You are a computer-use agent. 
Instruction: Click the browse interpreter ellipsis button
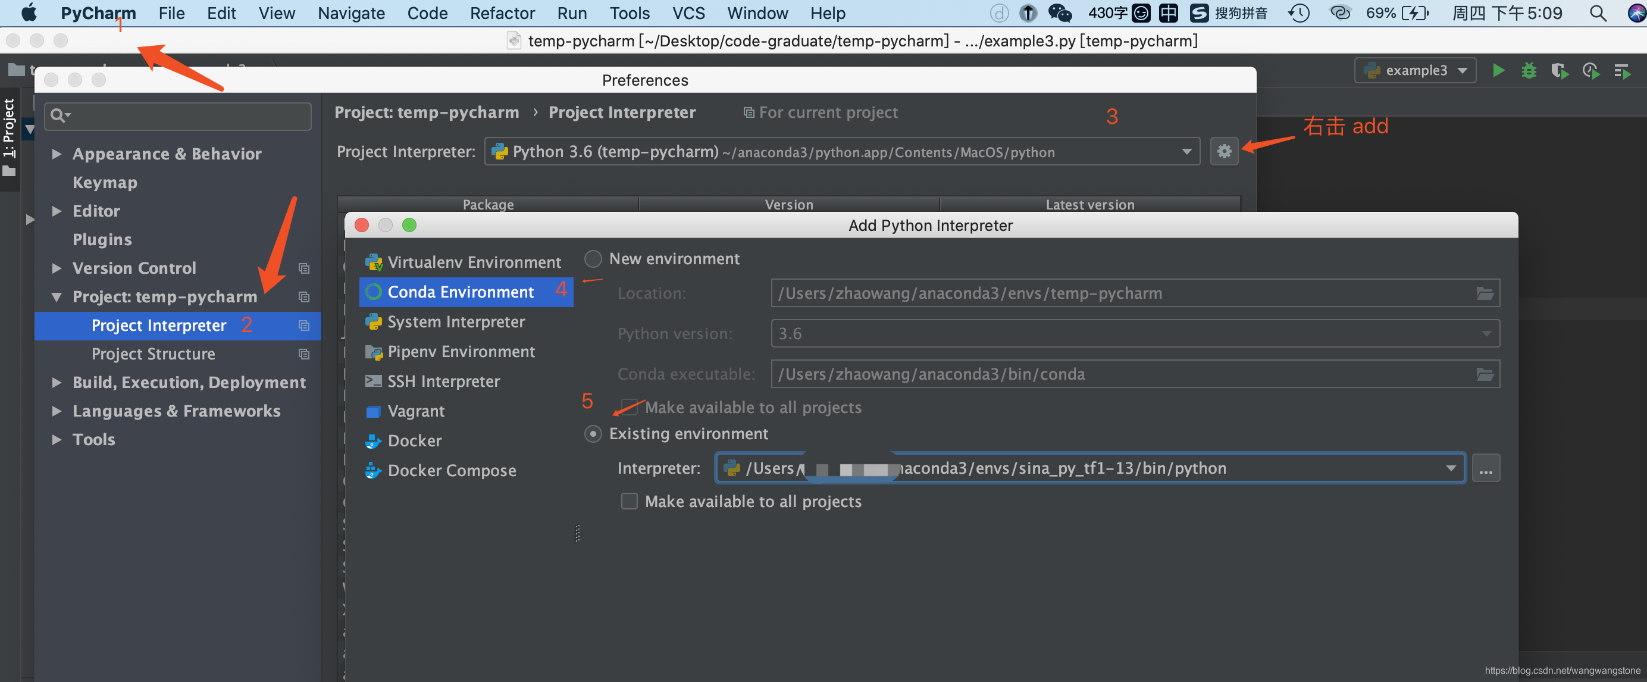1485,468
